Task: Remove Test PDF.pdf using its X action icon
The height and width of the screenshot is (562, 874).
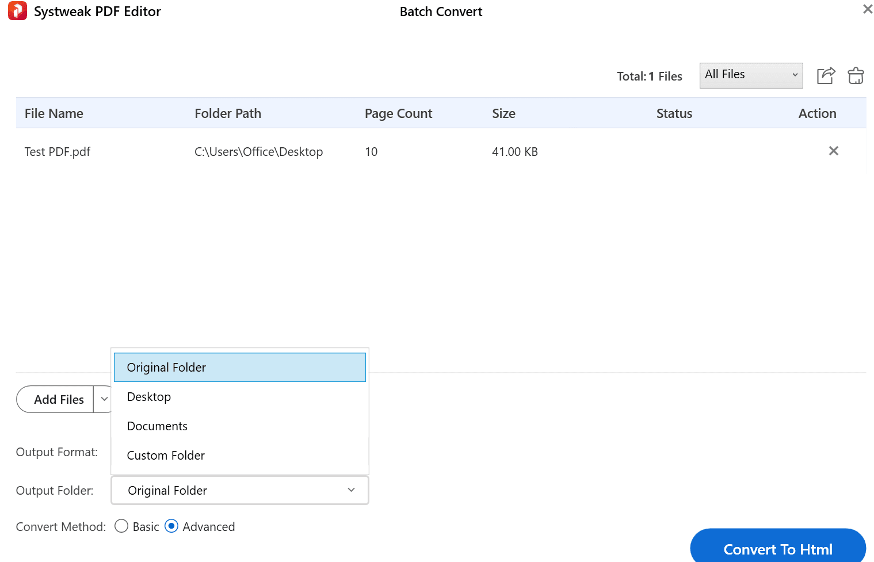Action: (x=833, y=151)
